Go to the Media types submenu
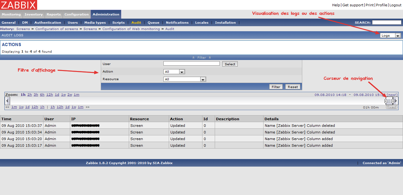 [x=95, y=23]
